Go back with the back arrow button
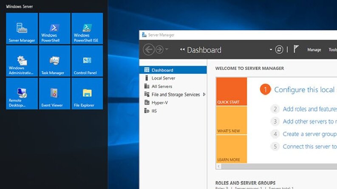Viewport: 337px width, 189px height. click(149, 50)
